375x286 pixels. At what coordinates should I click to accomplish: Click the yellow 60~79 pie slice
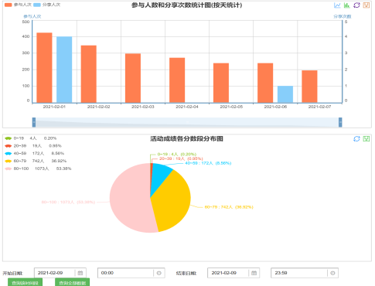(x=172, y=201)
